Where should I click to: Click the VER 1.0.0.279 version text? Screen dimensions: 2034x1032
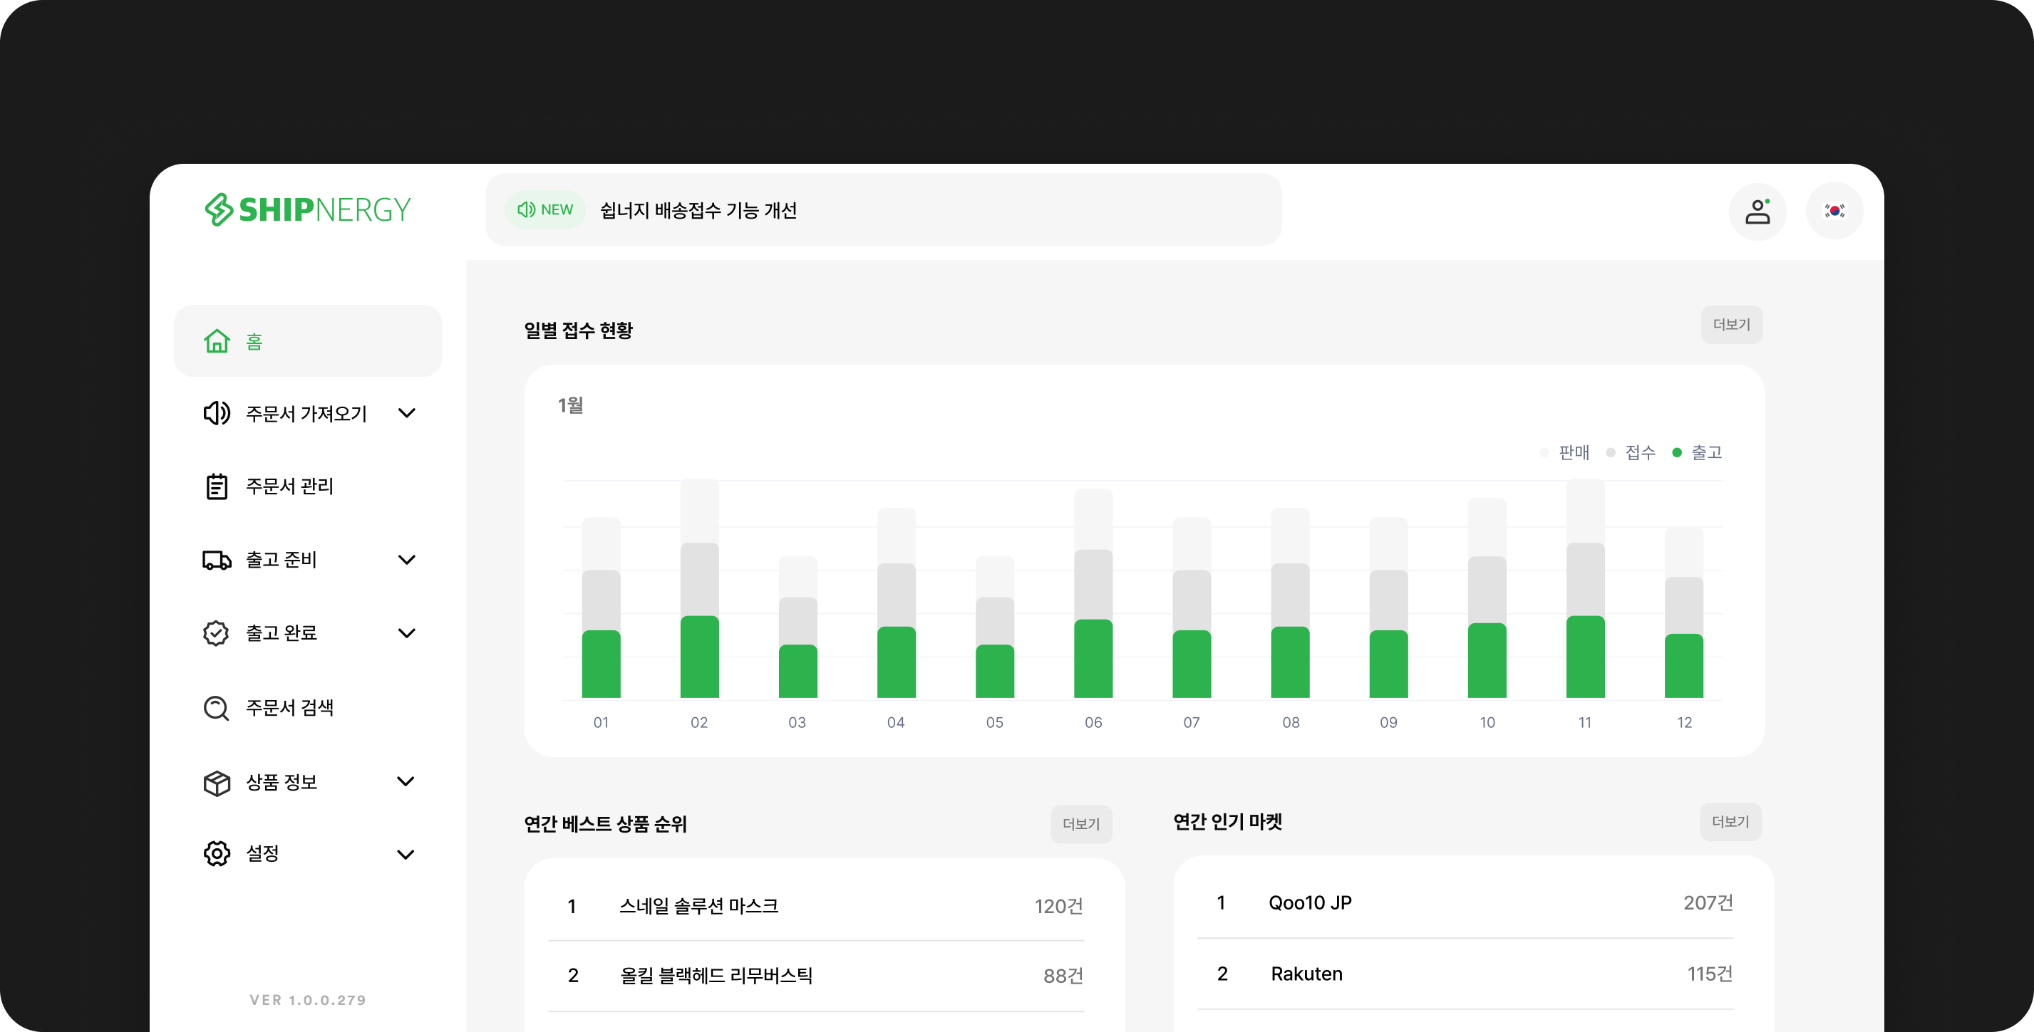[x=307, y=1000]
